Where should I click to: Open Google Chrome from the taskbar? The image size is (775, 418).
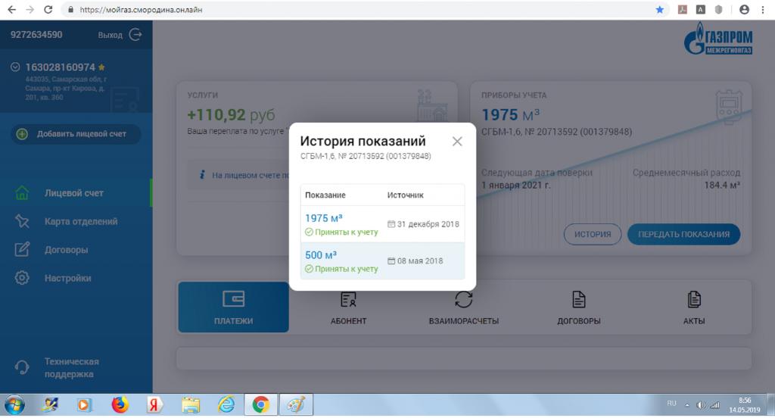[x=260, y=405]
